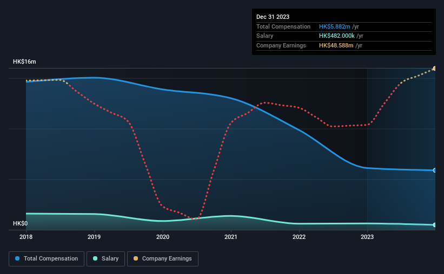The image size is (444, 274).
Task: Click the 2019 x-axis label
Action: (94, 237)
